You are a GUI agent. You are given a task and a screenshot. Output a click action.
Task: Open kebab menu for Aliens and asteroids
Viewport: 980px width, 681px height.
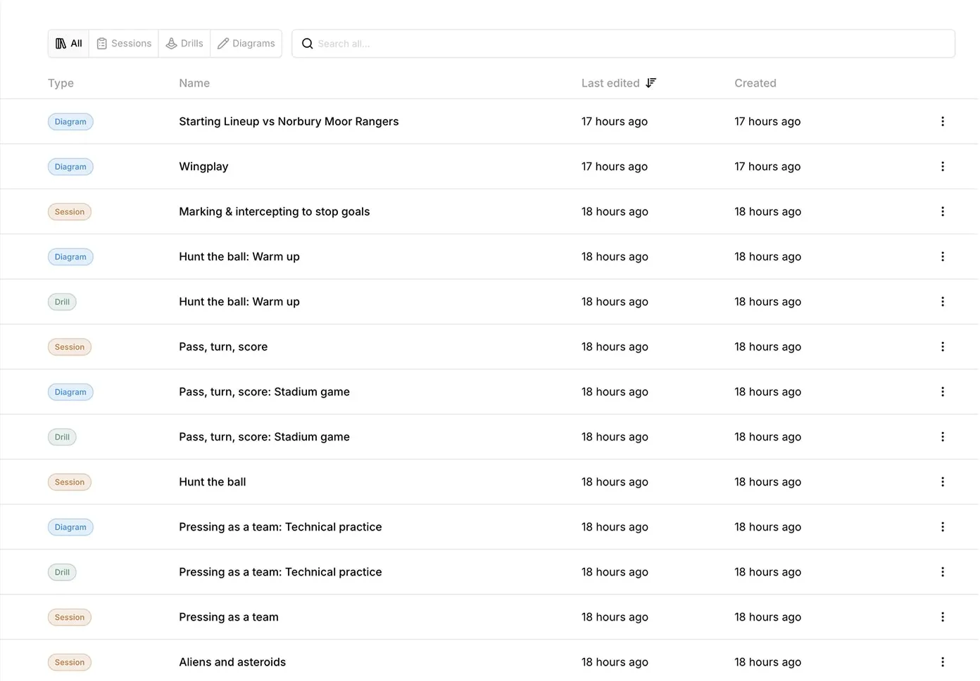point(942,662)
